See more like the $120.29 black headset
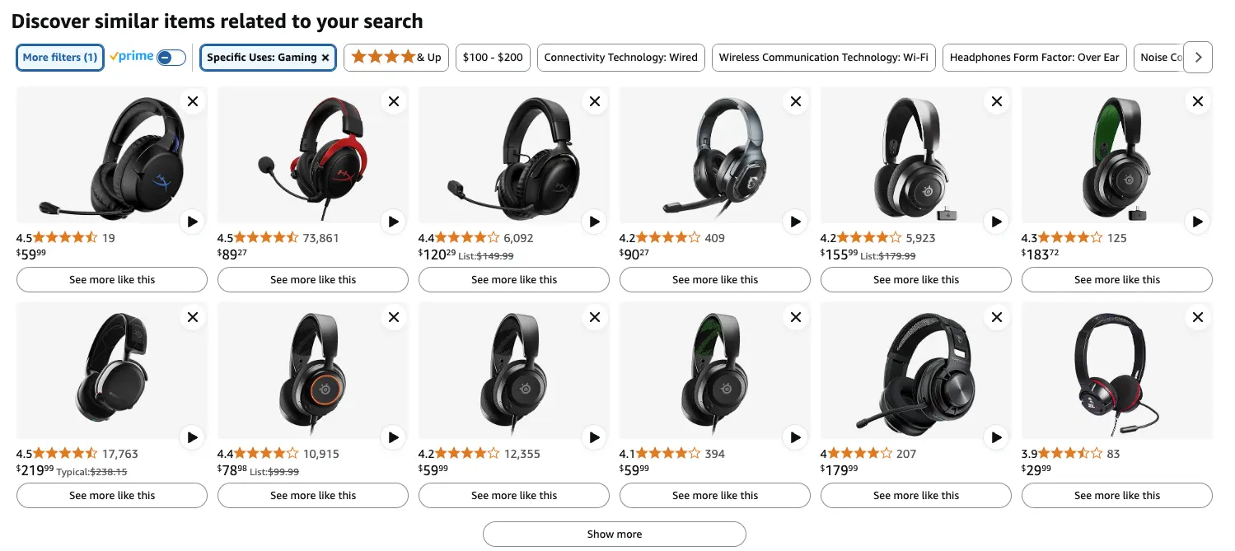This screenshot has width=1235, height=551. (514, 280)
